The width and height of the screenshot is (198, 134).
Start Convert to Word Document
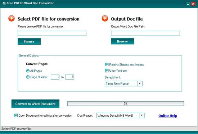35,104
